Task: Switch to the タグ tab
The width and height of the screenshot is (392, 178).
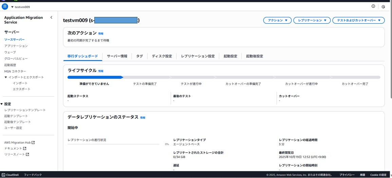Action: tap(139, 56)
